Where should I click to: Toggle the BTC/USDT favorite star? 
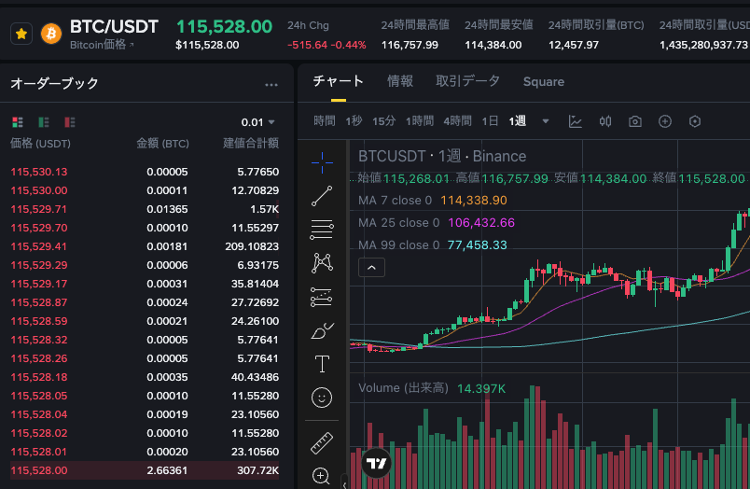point(21,34)
